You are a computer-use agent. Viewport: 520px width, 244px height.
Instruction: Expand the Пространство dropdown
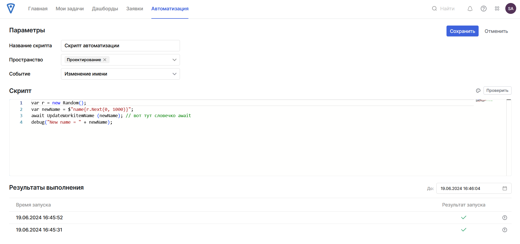point(174,60)
